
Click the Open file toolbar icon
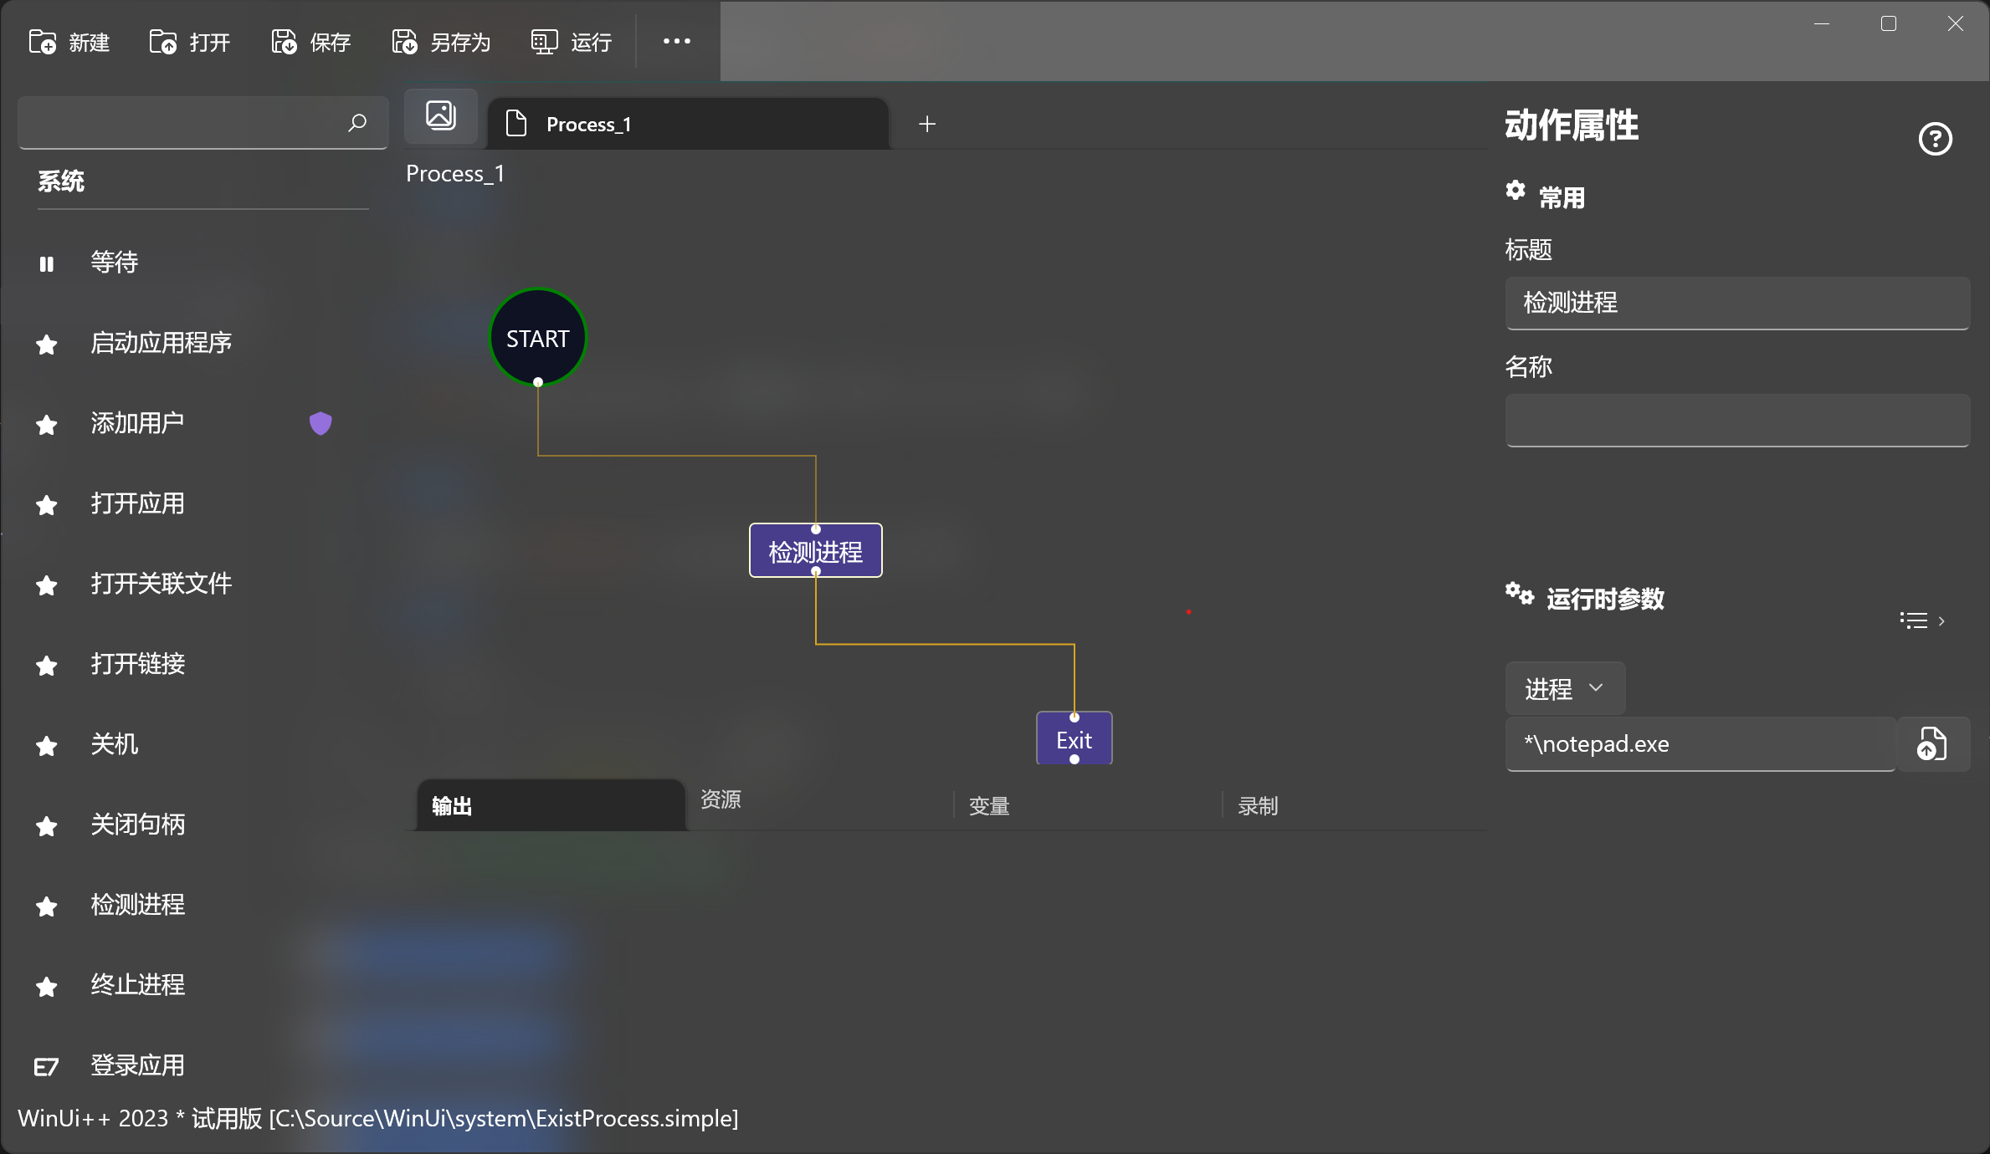[x=163, y=42]
